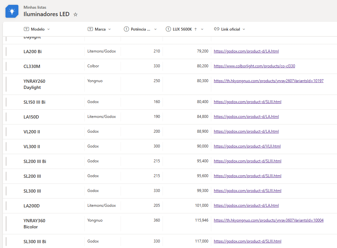Click the Modelo column text-type icon
The image size is (337, 248).
[x=26, y=29]
